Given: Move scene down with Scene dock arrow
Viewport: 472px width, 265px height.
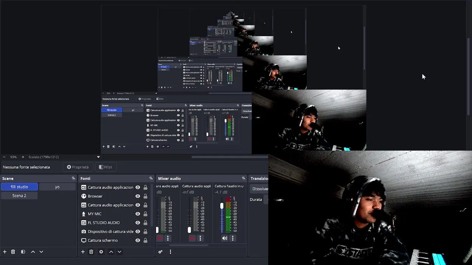Looking at the screenshot, I should 41,252.
